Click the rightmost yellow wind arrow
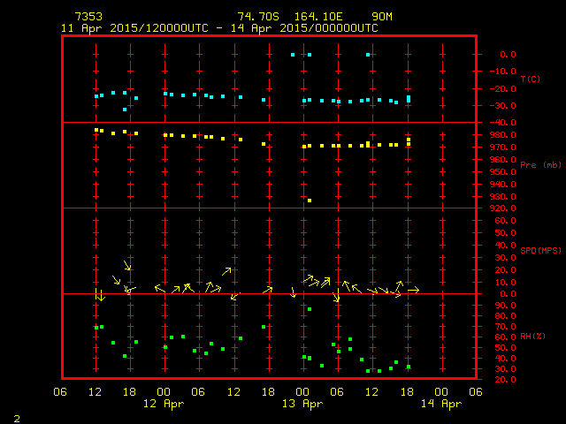This screenshot has width=566, height=424. pos(413,290)
